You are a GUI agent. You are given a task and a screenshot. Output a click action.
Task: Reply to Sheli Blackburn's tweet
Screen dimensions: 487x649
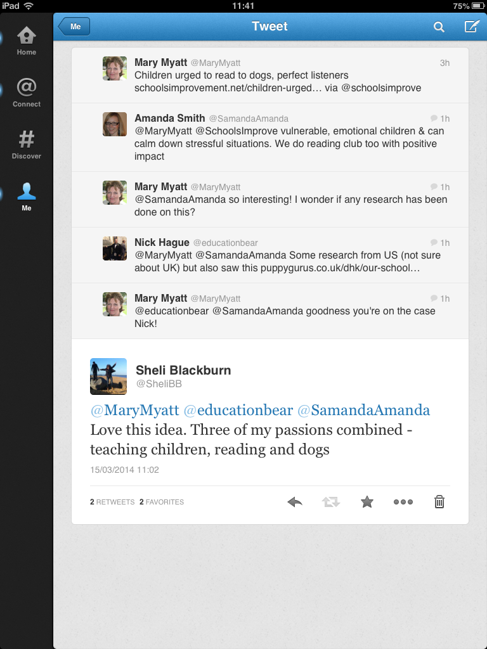[x=295, y=502]
